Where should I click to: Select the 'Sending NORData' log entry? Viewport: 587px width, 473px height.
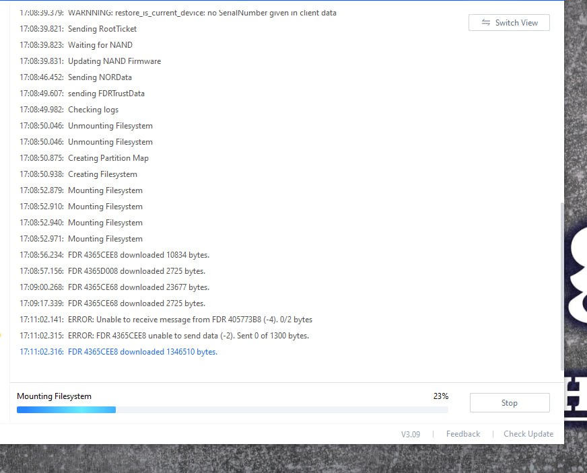pos(75,77)
